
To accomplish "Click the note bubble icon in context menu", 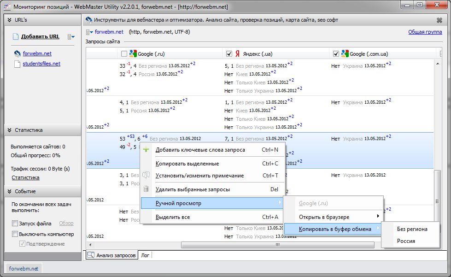I will (146, 175).
